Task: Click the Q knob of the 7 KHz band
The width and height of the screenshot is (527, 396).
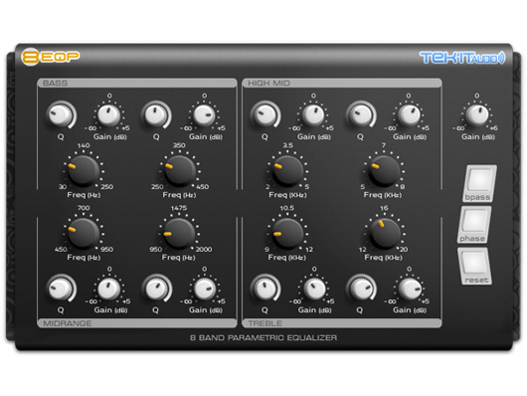Action: 361,114
